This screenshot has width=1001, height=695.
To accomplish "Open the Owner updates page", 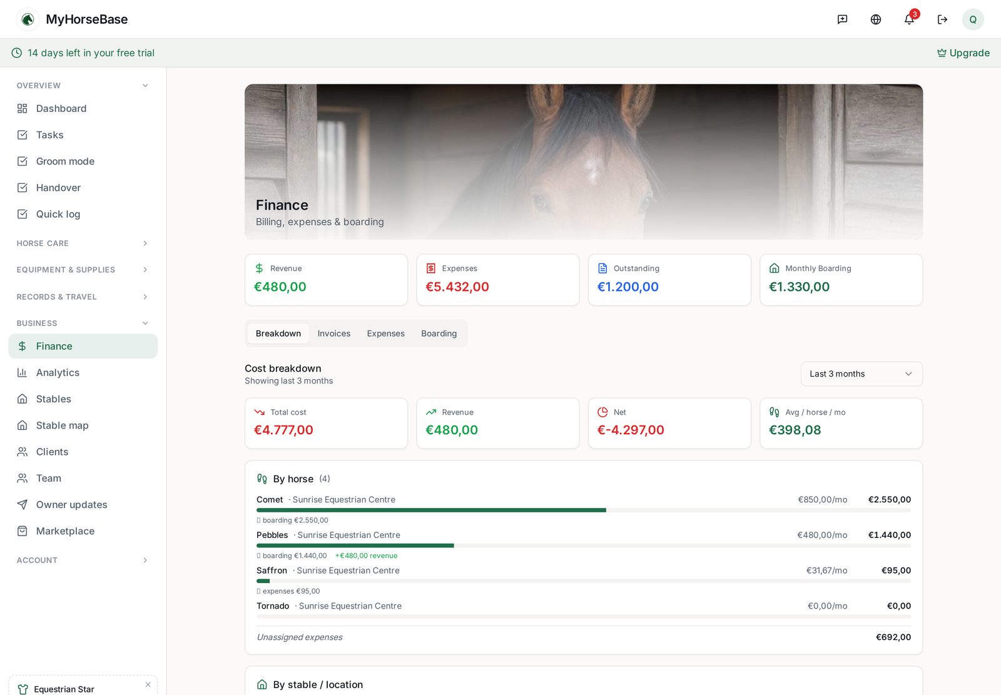I will point(83,505).
